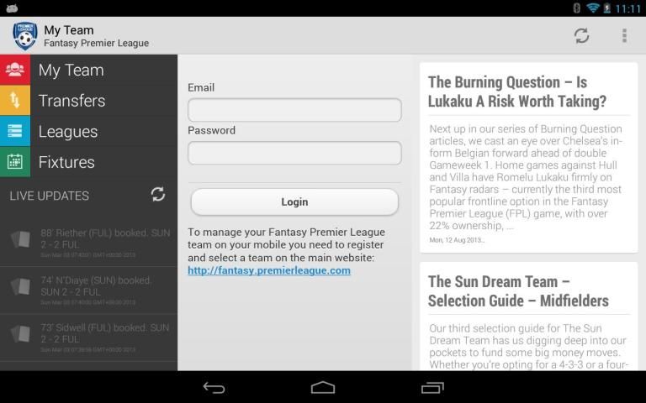
Task: Refresh the Live Updates feed
Action: (158, 195)
